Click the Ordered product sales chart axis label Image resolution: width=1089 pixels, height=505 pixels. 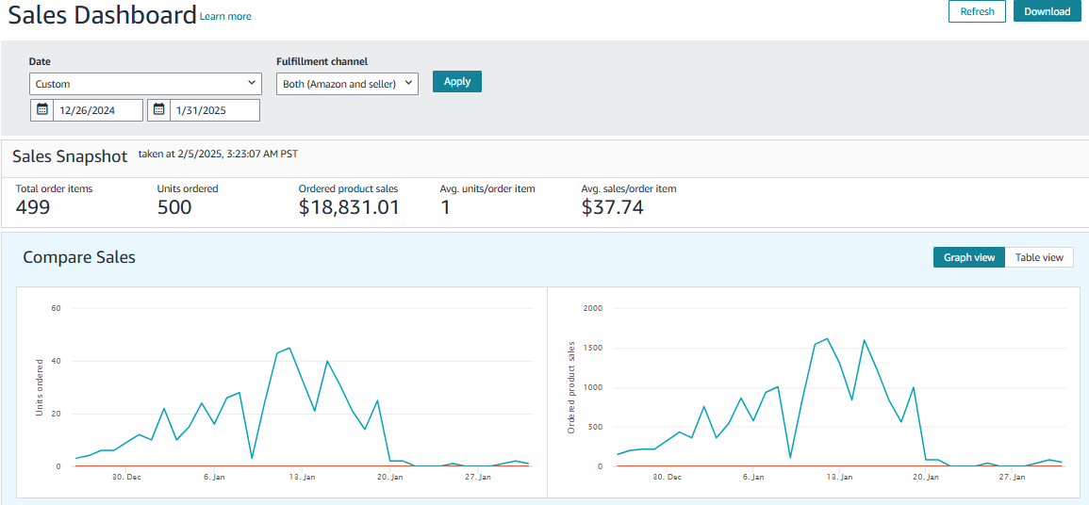(571, 387)
